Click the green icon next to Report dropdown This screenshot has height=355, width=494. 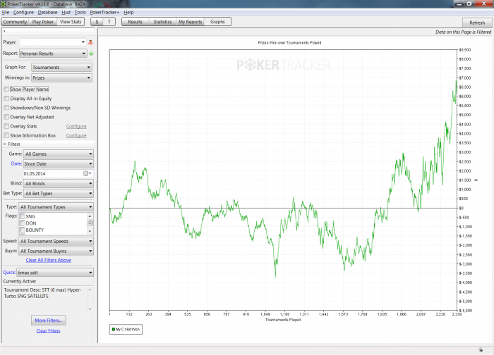(x=91, y=53)
